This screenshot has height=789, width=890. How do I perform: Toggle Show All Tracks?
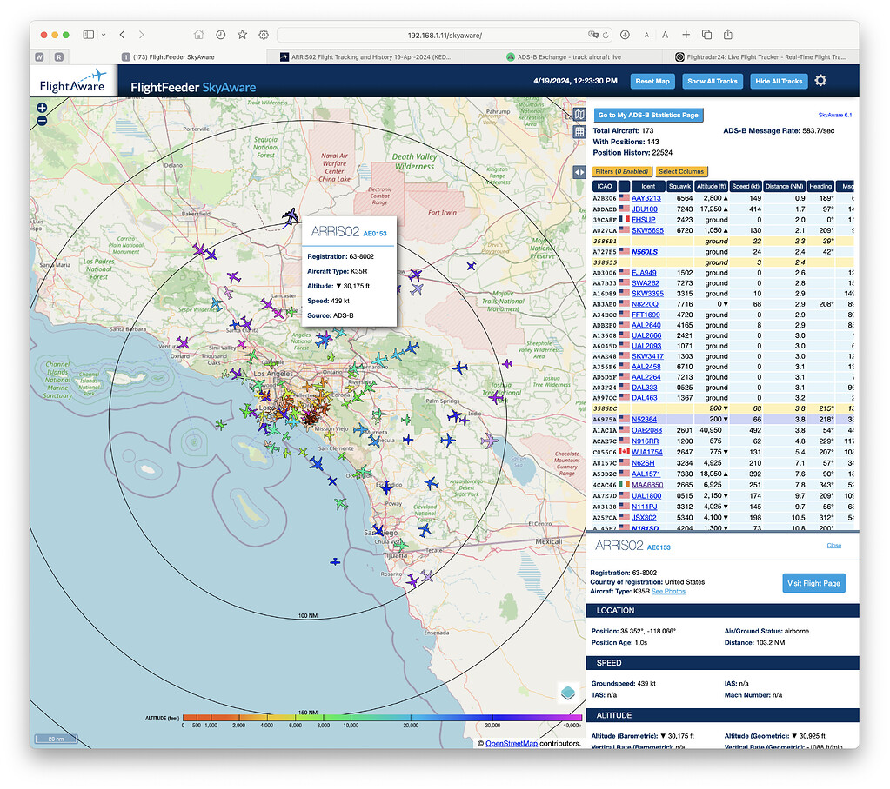(713, 81)
